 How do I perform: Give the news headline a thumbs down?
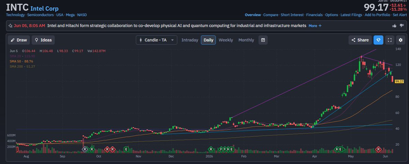click(402, 26)
